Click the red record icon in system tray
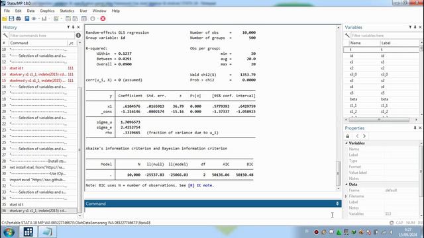424x238 pixels. pyautogui.click(x=316, y=232)
